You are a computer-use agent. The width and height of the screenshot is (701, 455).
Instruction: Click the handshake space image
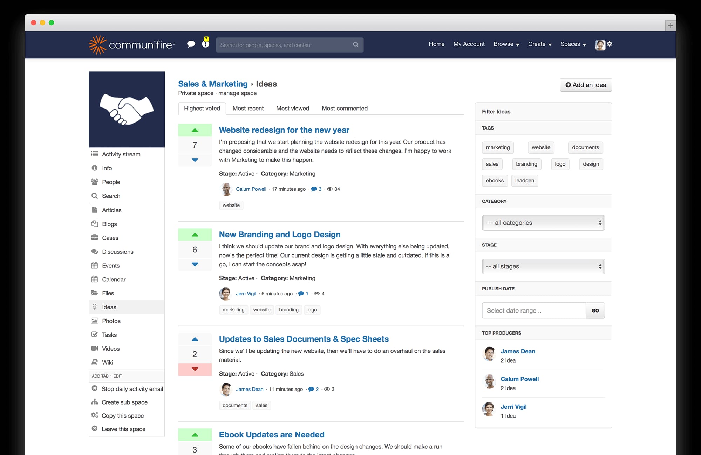pos(127,110)
